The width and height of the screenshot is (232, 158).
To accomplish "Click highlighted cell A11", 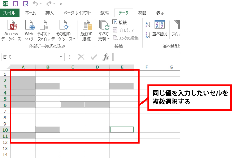I will click(x=23, y=135).
